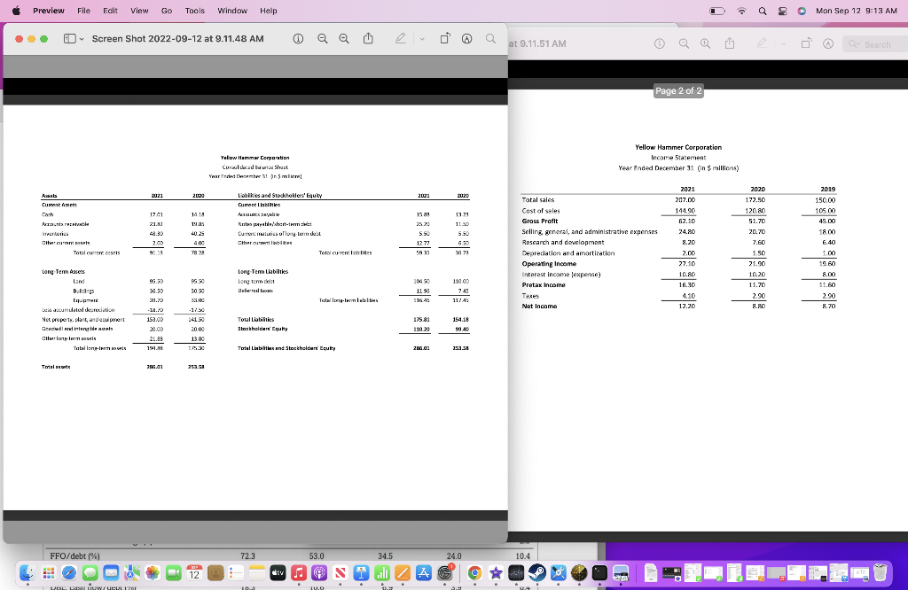Open the File menu
This screenshot has width=908, height=590.
click(84, 11)
